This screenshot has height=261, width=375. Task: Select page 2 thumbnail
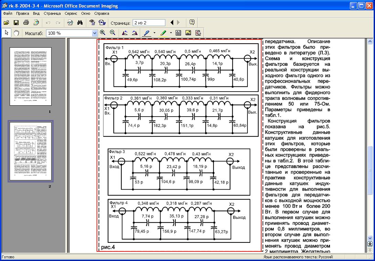[30, 151]
